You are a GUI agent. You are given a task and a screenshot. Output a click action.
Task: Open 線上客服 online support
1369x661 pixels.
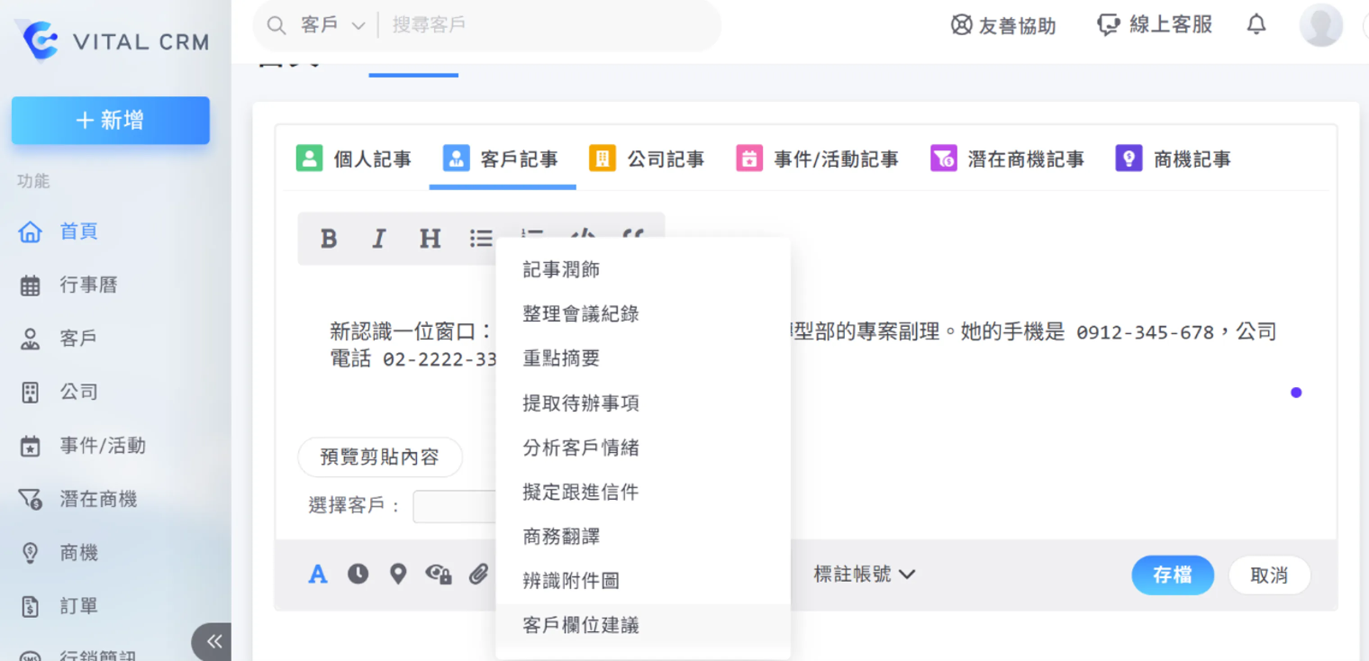pyautogui.click(x=1155, y=24)
